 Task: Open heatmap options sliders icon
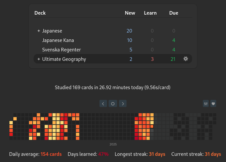coord(206,104)
